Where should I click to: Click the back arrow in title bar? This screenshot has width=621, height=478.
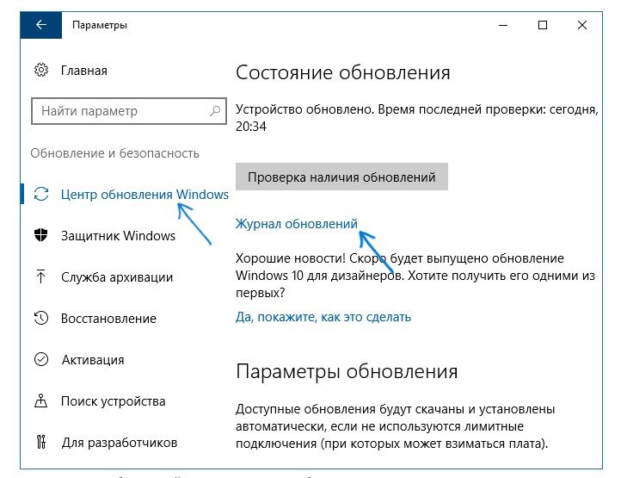(x=41, y=25)
